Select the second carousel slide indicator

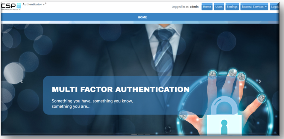click(141, 134)
